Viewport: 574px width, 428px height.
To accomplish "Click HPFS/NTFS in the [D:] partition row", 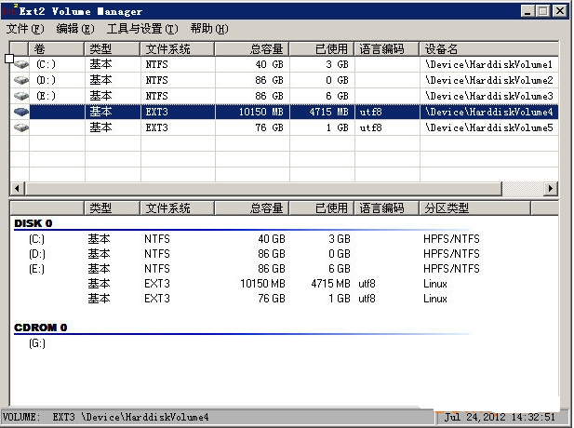I will click(x=451, y=254).
